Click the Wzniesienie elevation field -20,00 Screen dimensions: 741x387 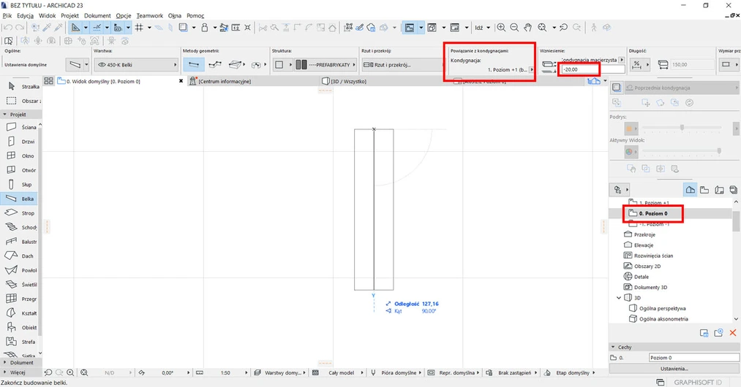593,69
